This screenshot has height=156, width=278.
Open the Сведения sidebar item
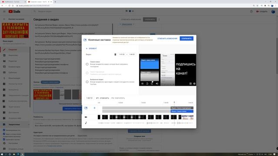[x=13, y=50]
